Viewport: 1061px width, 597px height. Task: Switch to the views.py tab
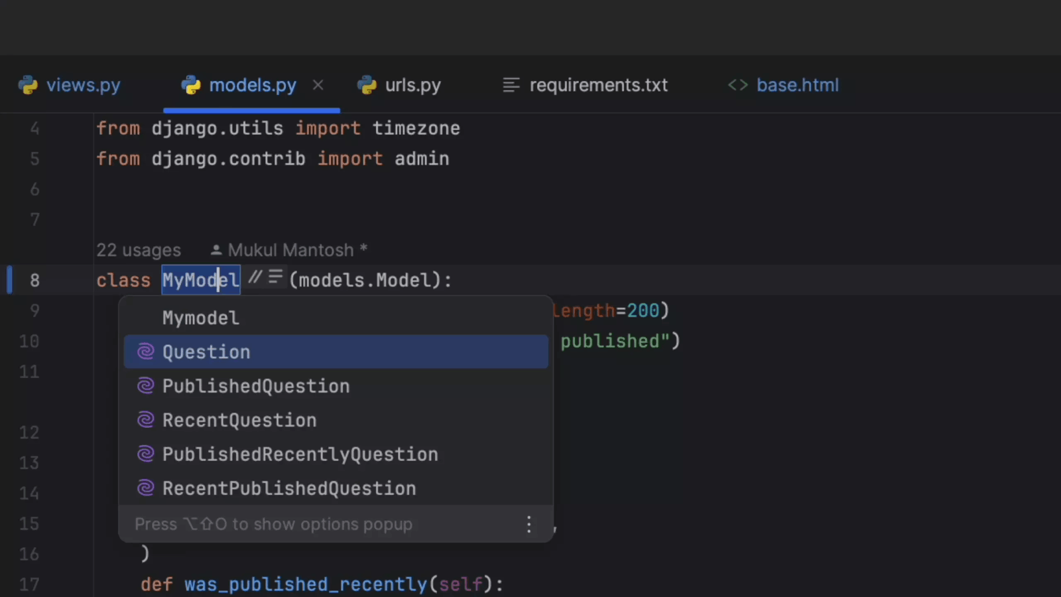83,85
